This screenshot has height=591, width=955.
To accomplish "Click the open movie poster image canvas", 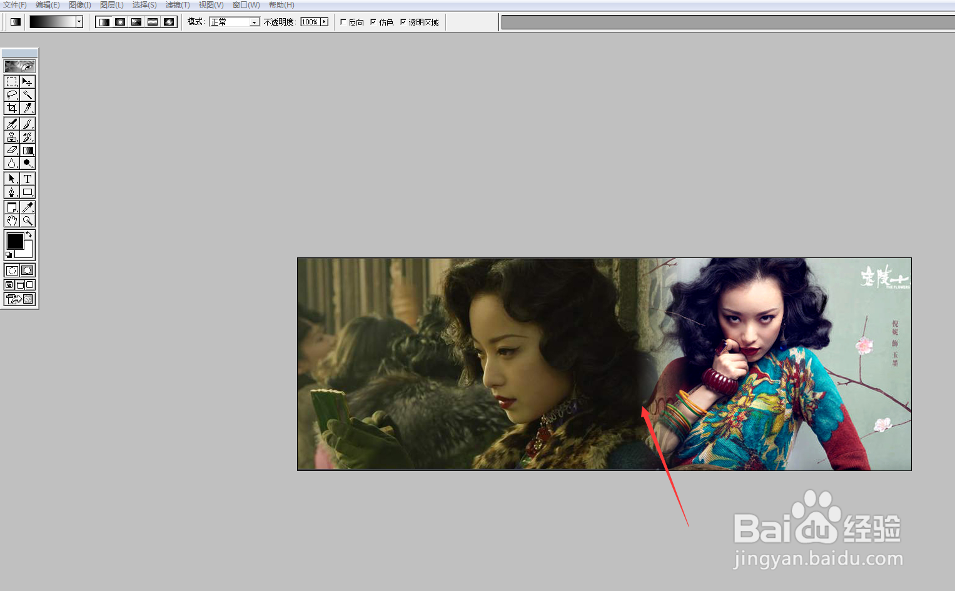I will [x=604, y=364].
